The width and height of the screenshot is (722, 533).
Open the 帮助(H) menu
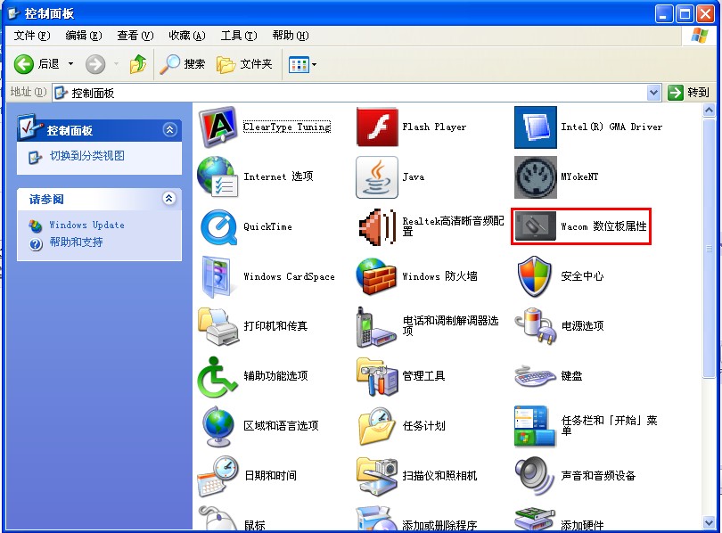pos(290,36)
